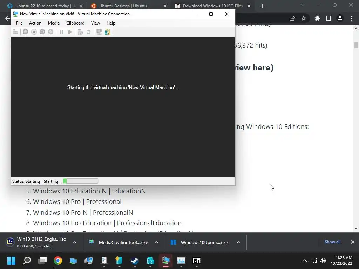Click the Save state toolbar icon
Viewport: 359px width, 269px height.
click(x=50, y=32)
